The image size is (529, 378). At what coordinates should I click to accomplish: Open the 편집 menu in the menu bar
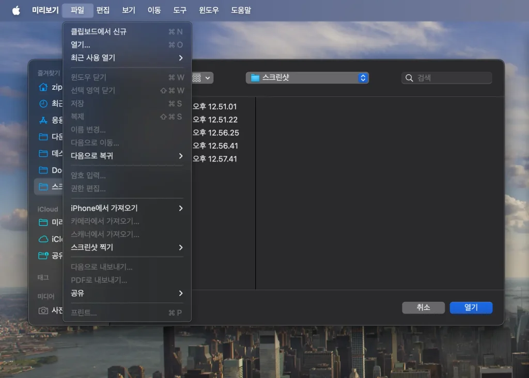click(x=103, y=10)
